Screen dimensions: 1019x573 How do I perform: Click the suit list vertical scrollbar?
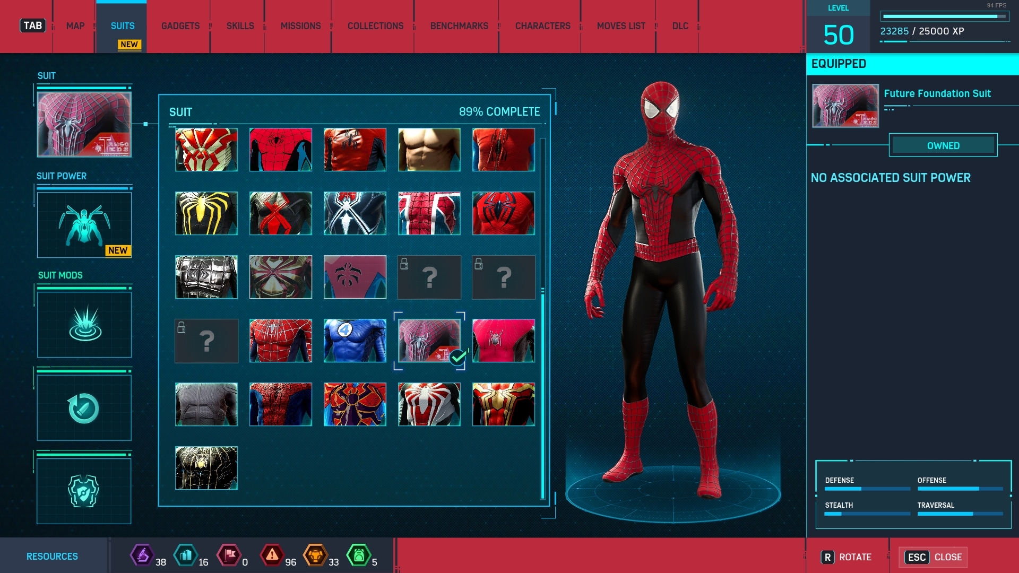click(542, 393)
